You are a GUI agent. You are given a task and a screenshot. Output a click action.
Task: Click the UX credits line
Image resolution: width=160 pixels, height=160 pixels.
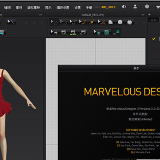[138, 142]
